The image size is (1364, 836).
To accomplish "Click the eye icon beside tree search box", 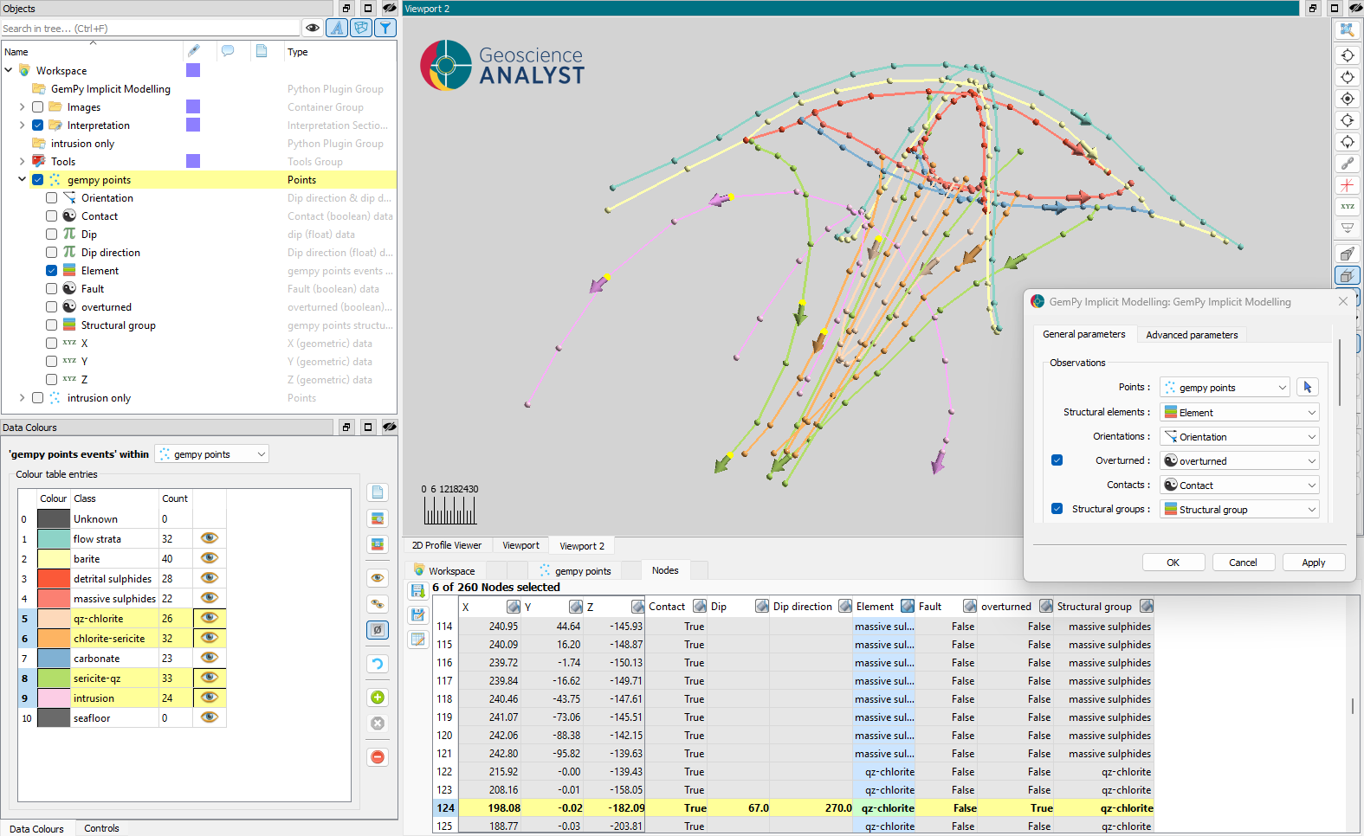I will [x=313, y=28].
